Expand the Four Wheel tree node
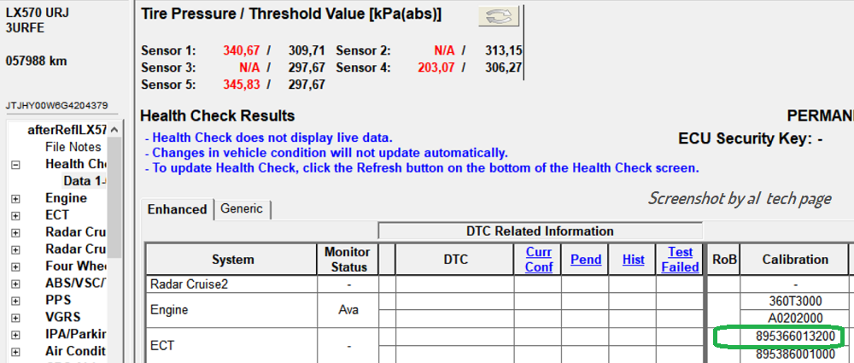Screen dimensions: 854x363 pyautogui.click(x=15, y=266)
